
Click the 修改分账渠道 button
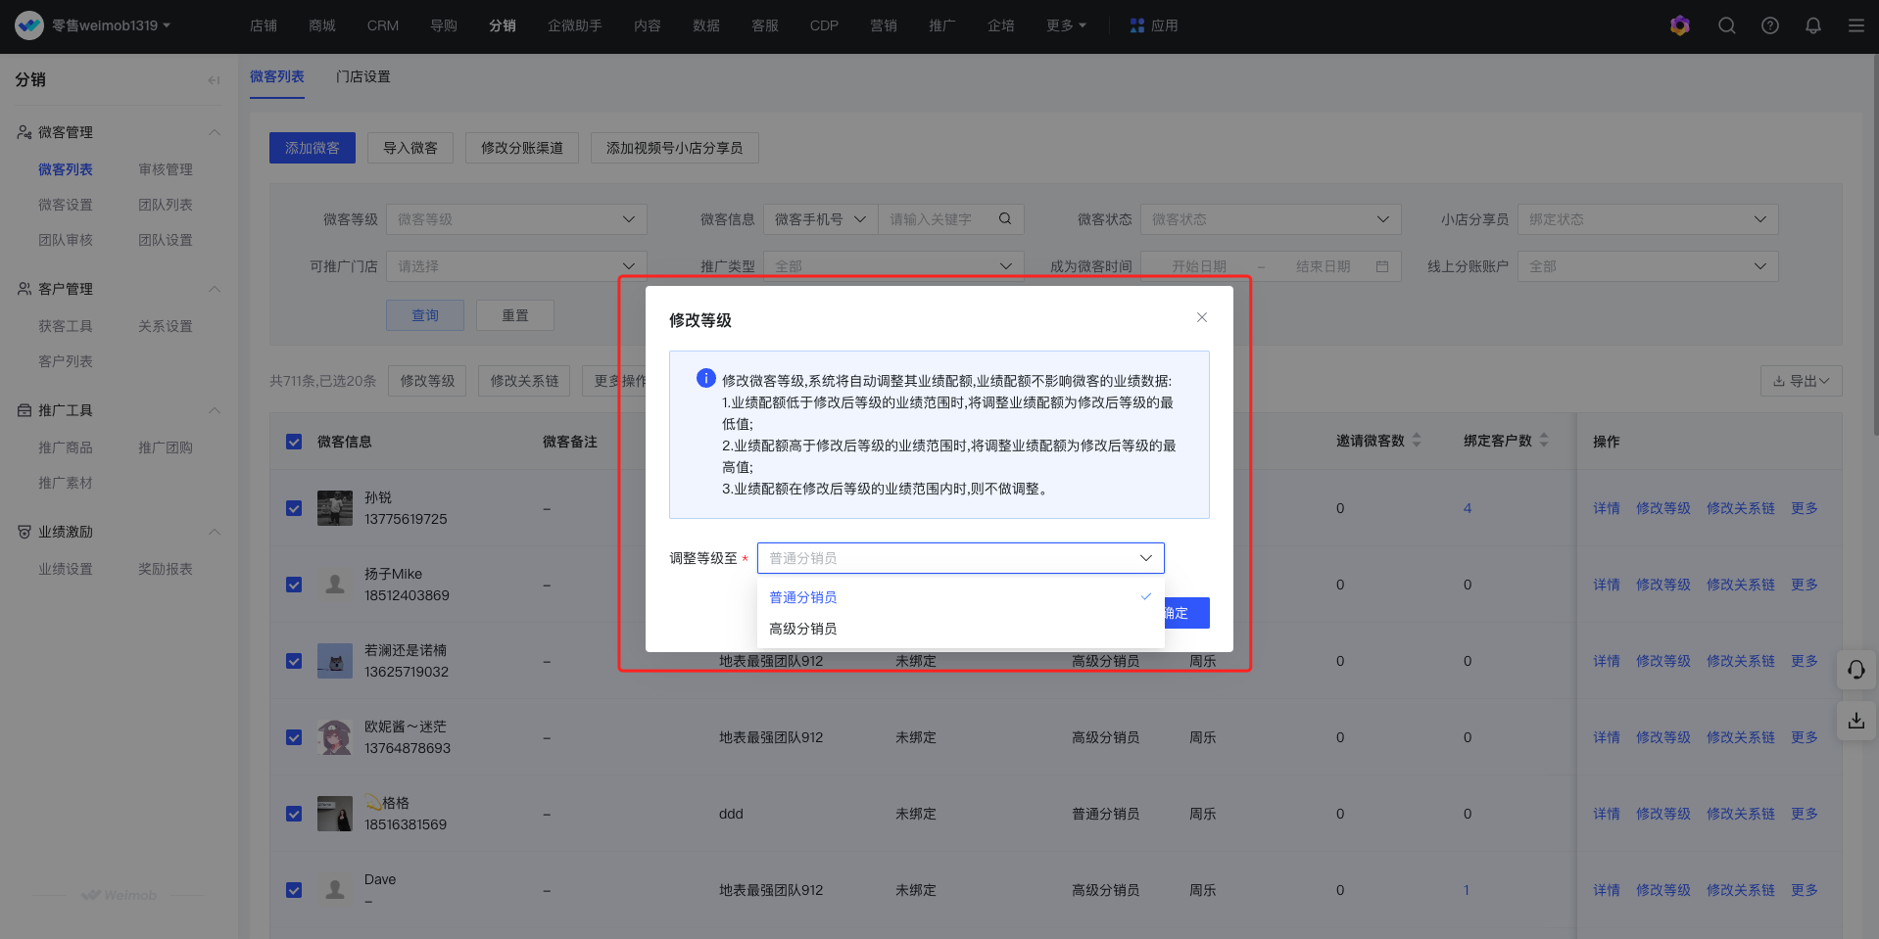(x=522, y=148)
